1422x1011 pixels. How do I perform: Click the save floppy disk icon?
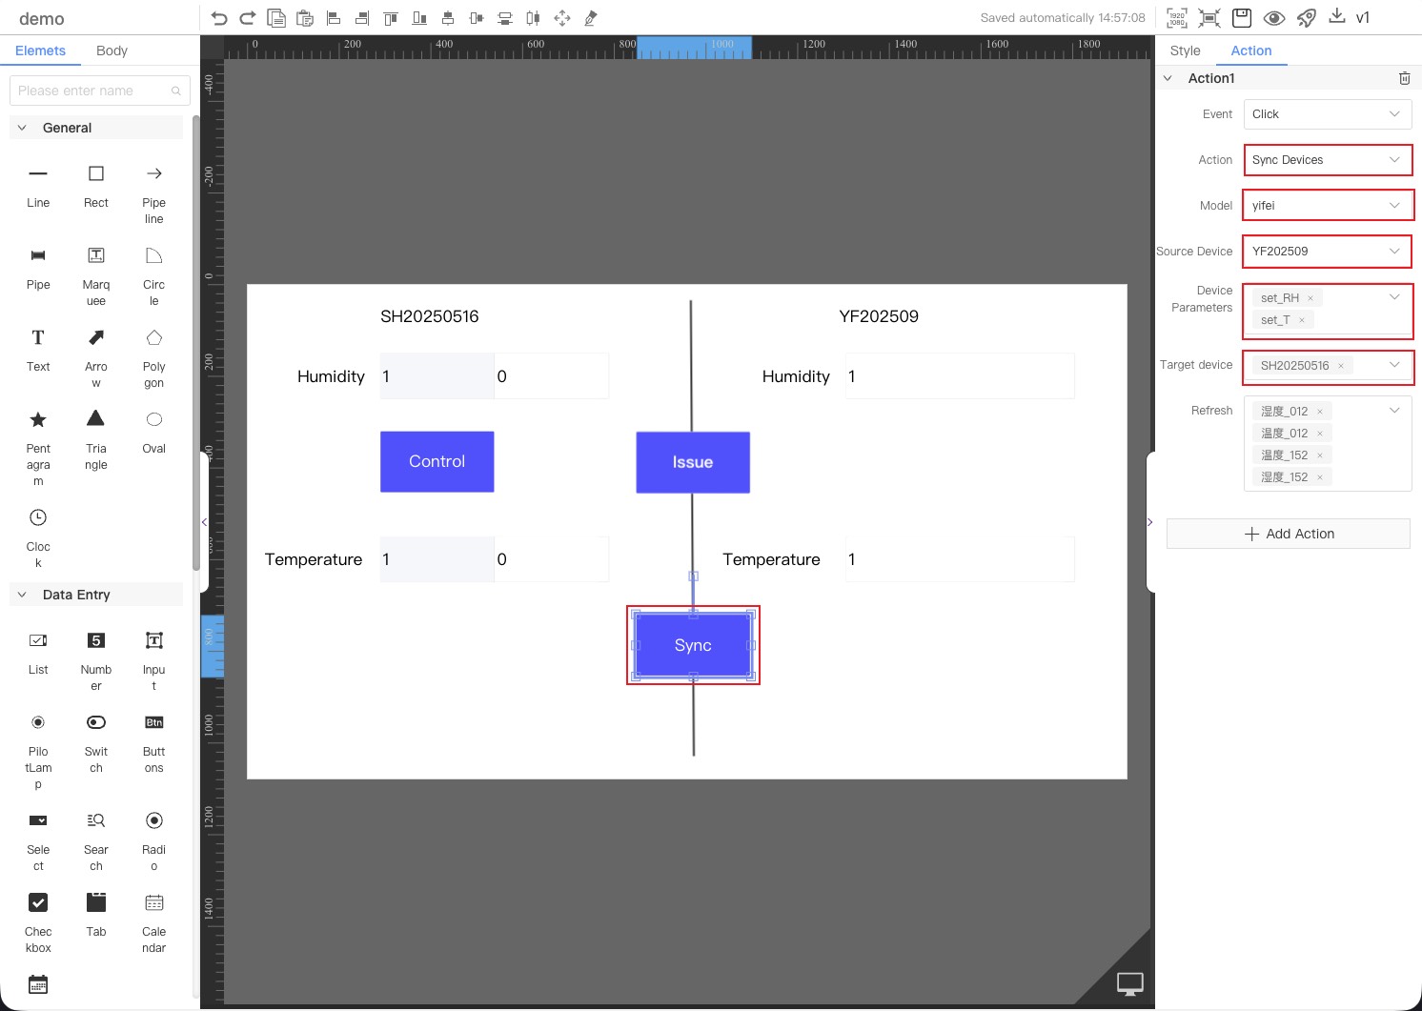tap(1241, 18)
